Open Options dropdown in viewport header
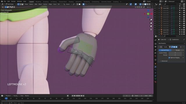The image size is (186, 104). tap(149, 7)
